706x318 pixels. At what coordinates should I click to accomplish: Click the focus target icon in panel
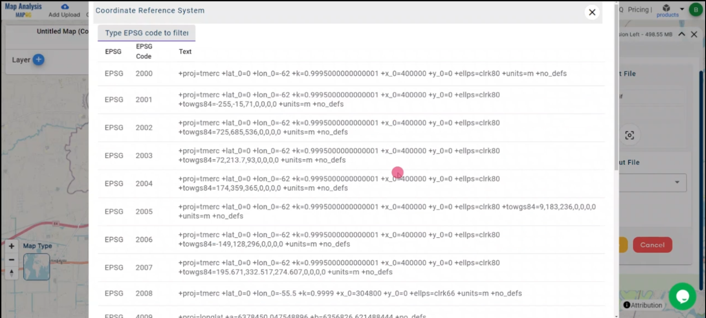[x=630, y=135]
